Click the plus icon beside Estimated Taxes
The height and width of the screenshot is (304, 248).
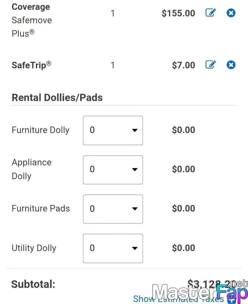pos(232,300)
